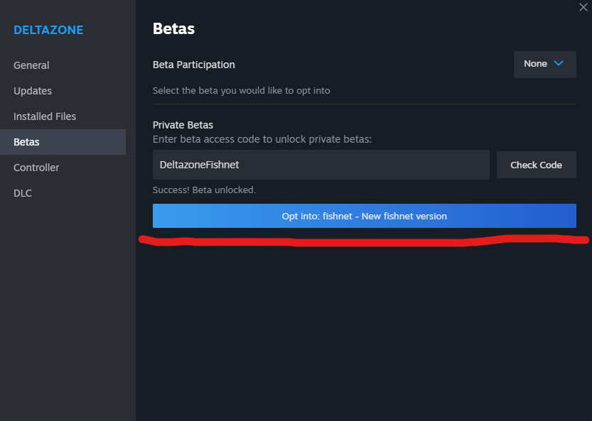The height and width of the screenshot is (421, 592).
Task: Open the Updates section
Action: point(32,90)
